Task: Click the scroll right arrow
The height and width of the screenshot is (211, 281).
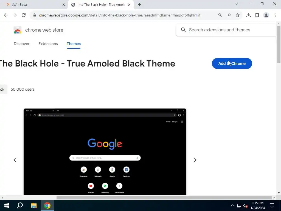Action: tap(274, 198)
